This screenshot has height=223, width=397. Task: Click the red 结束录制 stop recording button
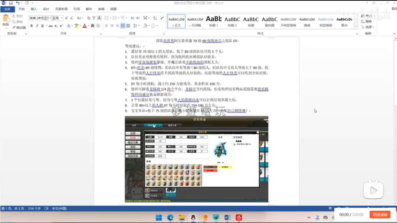tap(380, 215)
